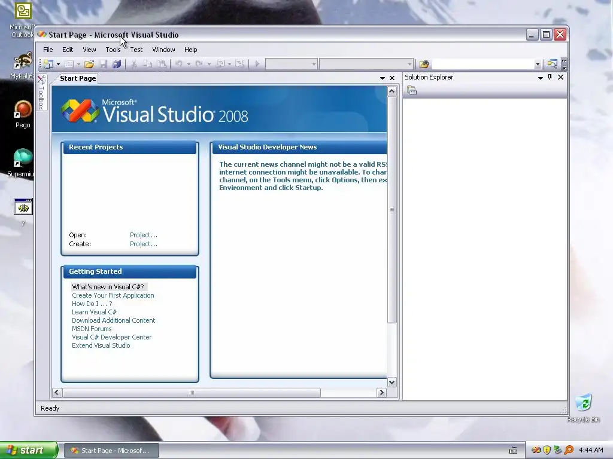The height and width of the screenshot is (459, 613).
Task: Click the horizontal scroll left arrow
Action: [x=57, y=393]
